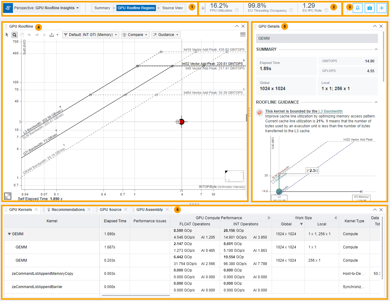
Task: Switch to the GPU Assembly tab
Action: (x=149, y=210)
